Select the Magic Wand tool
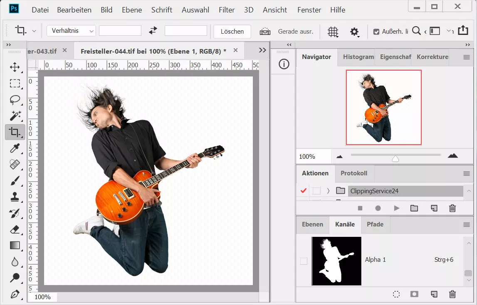477x305 pixels. 15,116
